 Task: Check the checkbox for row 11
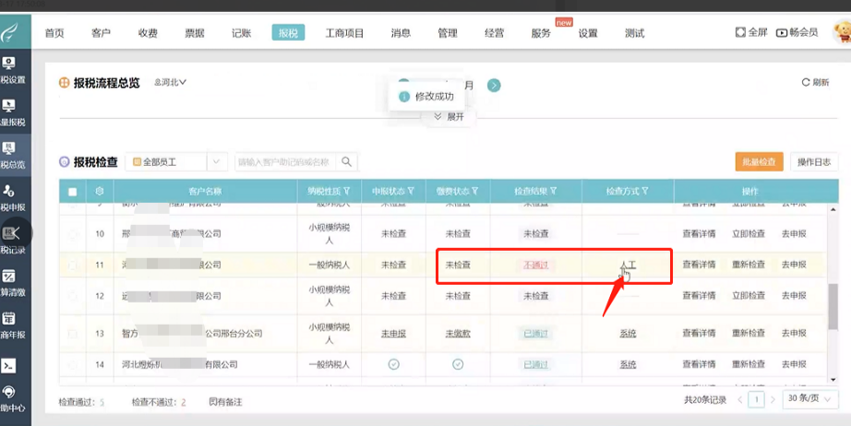[73, 265]
